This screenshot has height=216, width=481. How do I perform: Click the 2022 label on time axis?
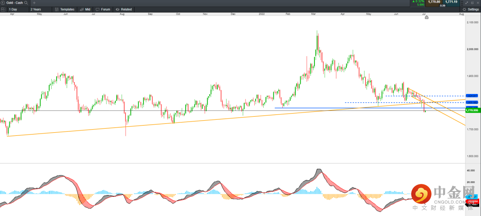(x=261, y=14)
